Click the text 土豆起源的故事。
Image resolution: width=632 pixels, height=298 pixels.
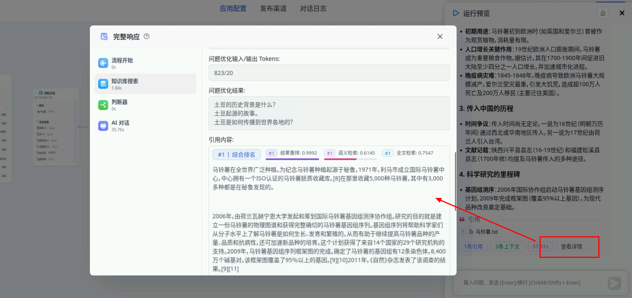coord(236,113)
